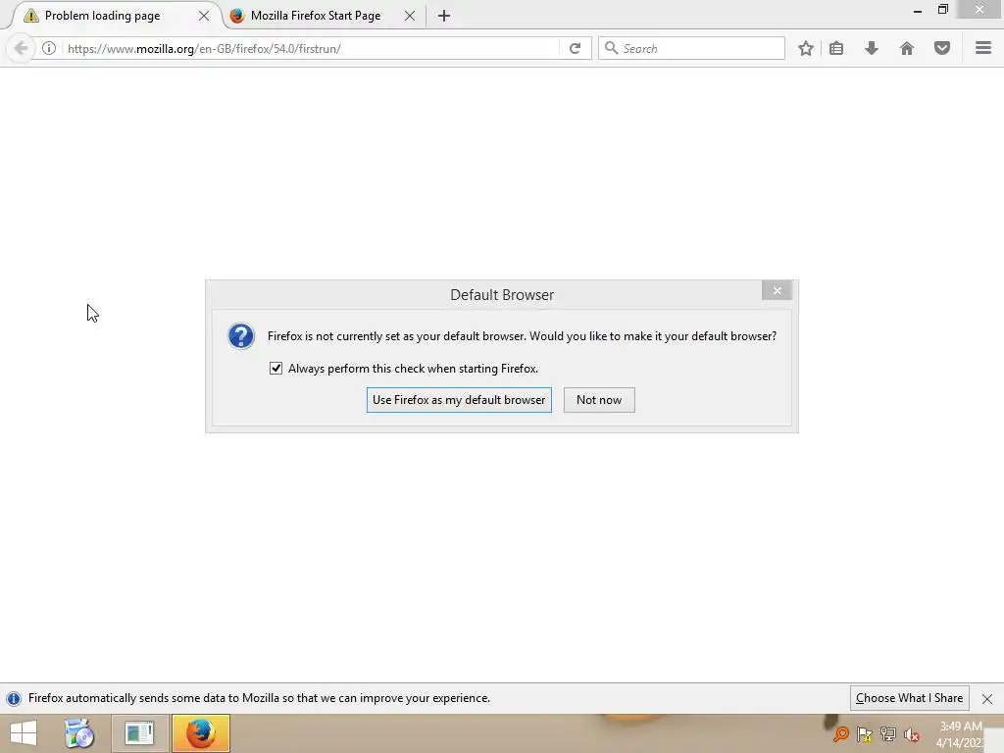1004x753 pixels.
Task: Open the network tray icon
Action: (888, 734)
